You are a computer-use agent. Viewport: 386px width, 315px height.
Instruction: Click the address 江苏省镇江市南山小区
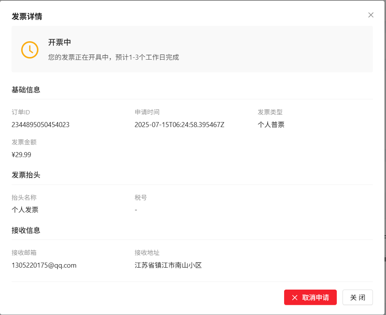168,265
